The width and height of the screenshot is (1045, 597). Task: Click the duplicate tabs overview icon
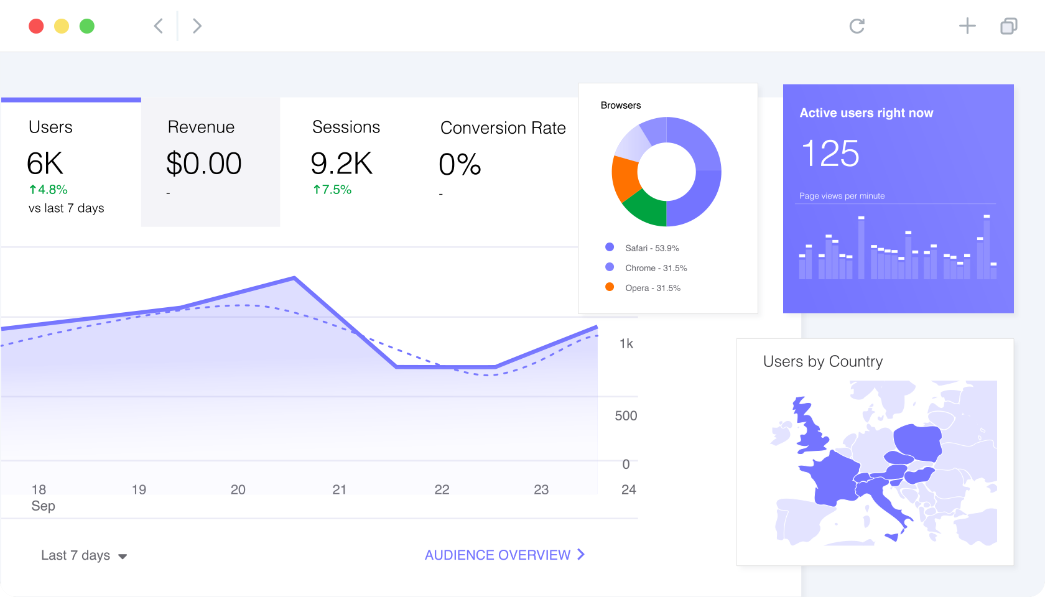(x=1009, y=26)
